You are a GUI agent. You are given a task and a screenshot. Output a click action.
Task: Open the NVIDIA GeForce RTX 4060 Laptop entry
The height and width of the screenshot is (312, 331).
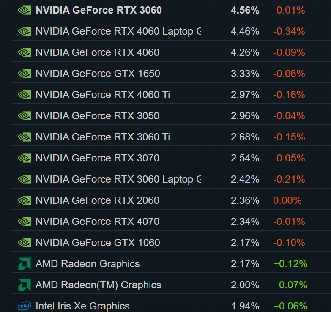[118, 31]
